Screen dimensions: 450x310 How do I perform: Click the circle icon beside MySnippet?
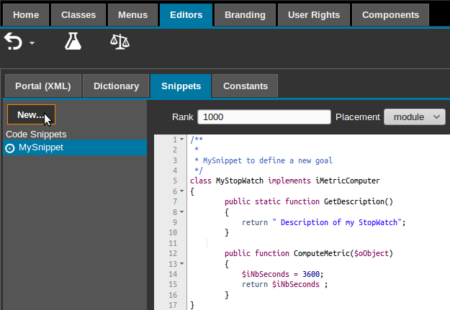(x=10, y=147)
